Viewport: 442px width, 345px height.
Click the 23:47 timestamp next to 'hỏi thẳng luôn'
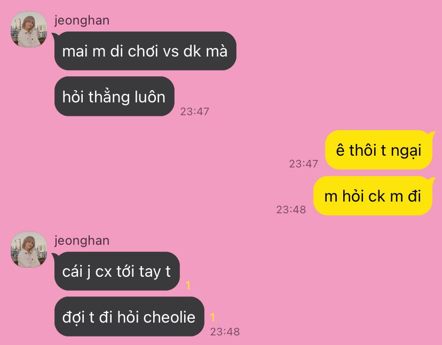[x=195, y=111]
